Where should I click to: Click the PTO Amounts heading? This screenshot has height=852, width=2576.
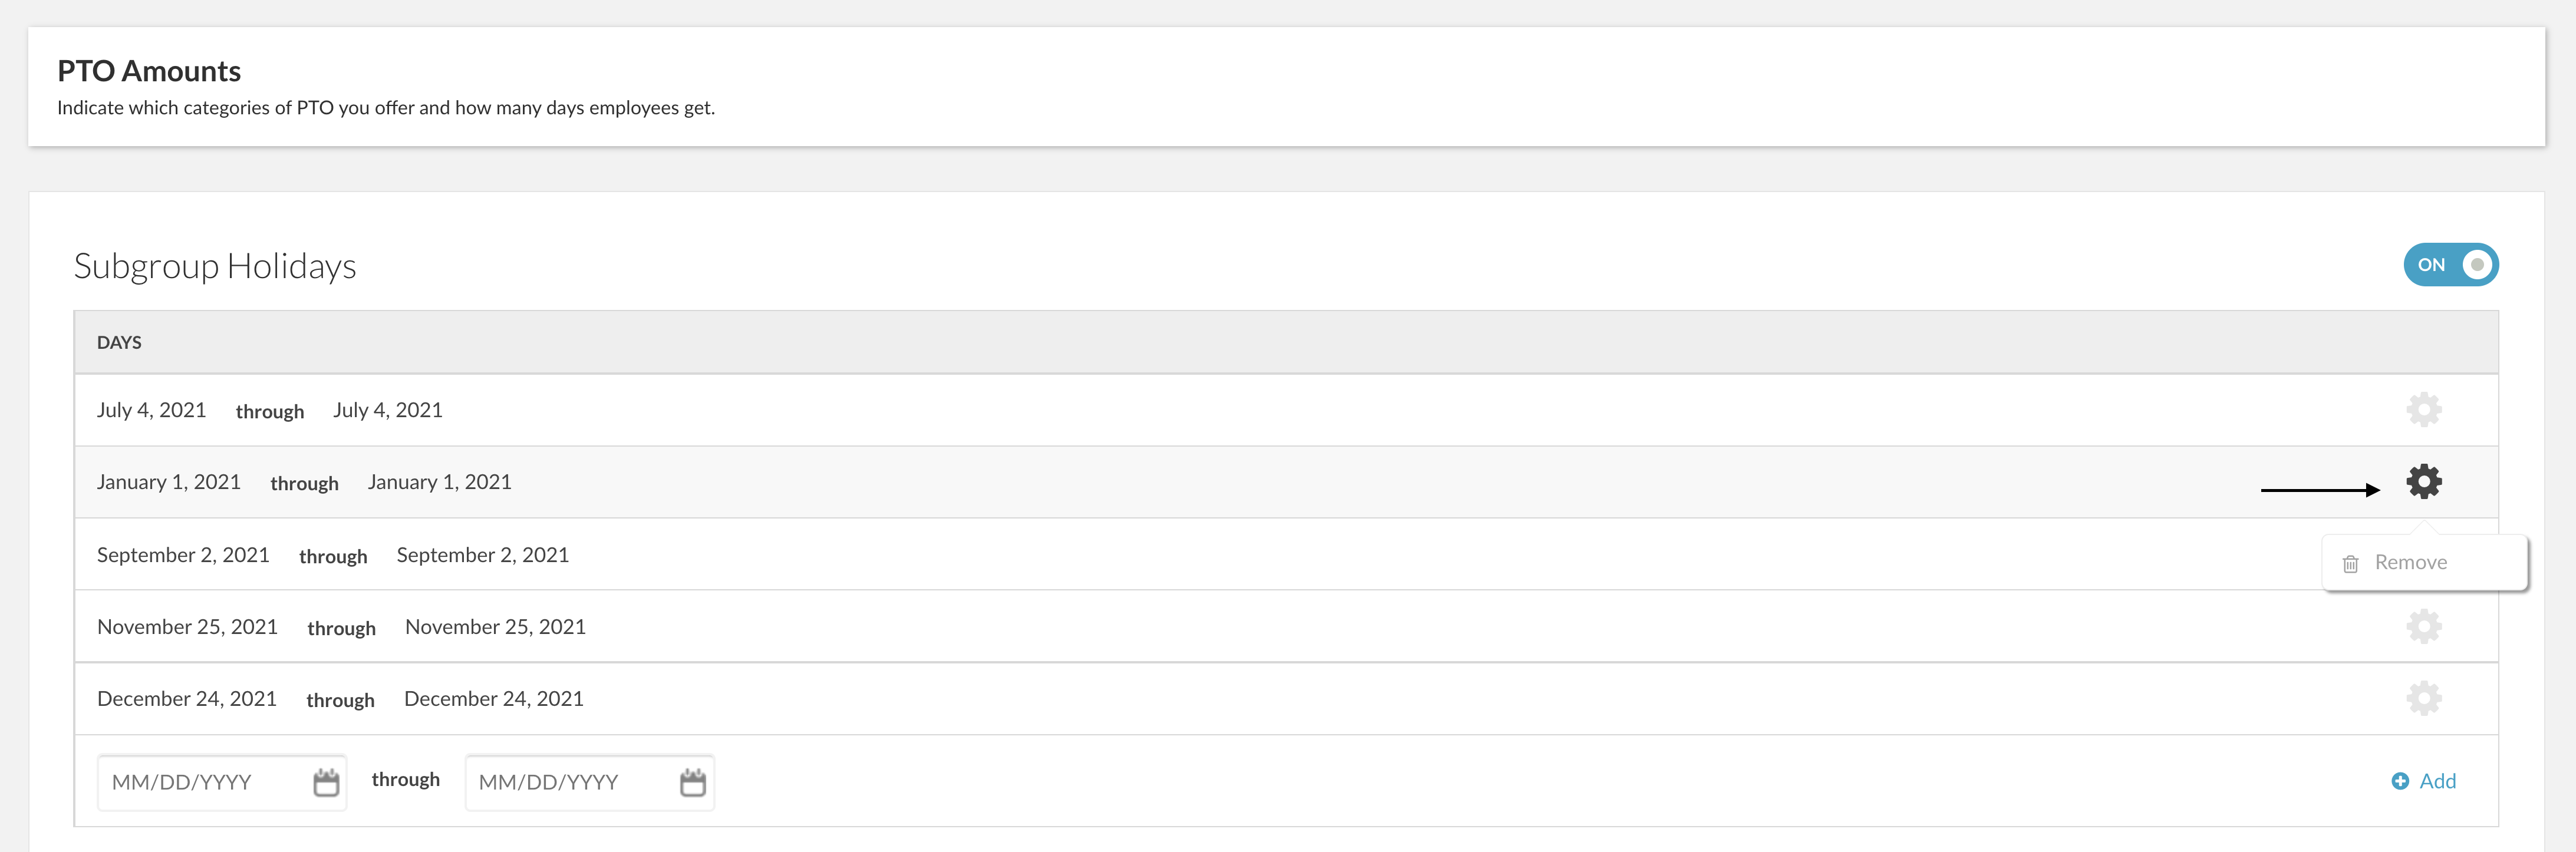click(149, 71)
